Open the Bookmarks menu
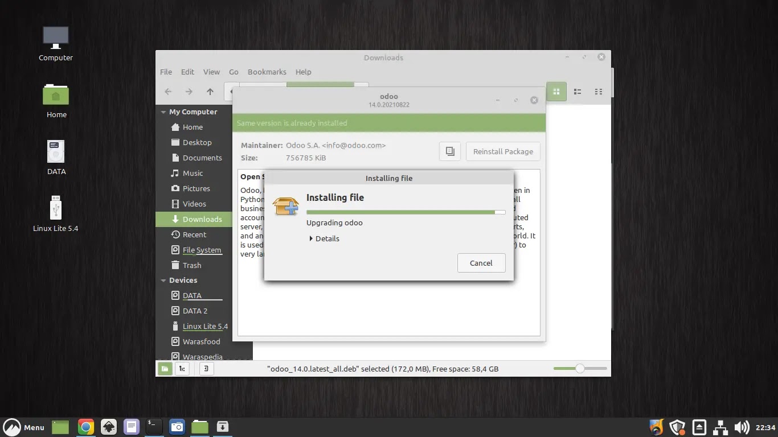The image size is (778, 437). click(x=267, y=72)
